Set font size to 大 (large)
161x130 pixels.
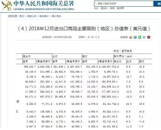click(89, 37)
